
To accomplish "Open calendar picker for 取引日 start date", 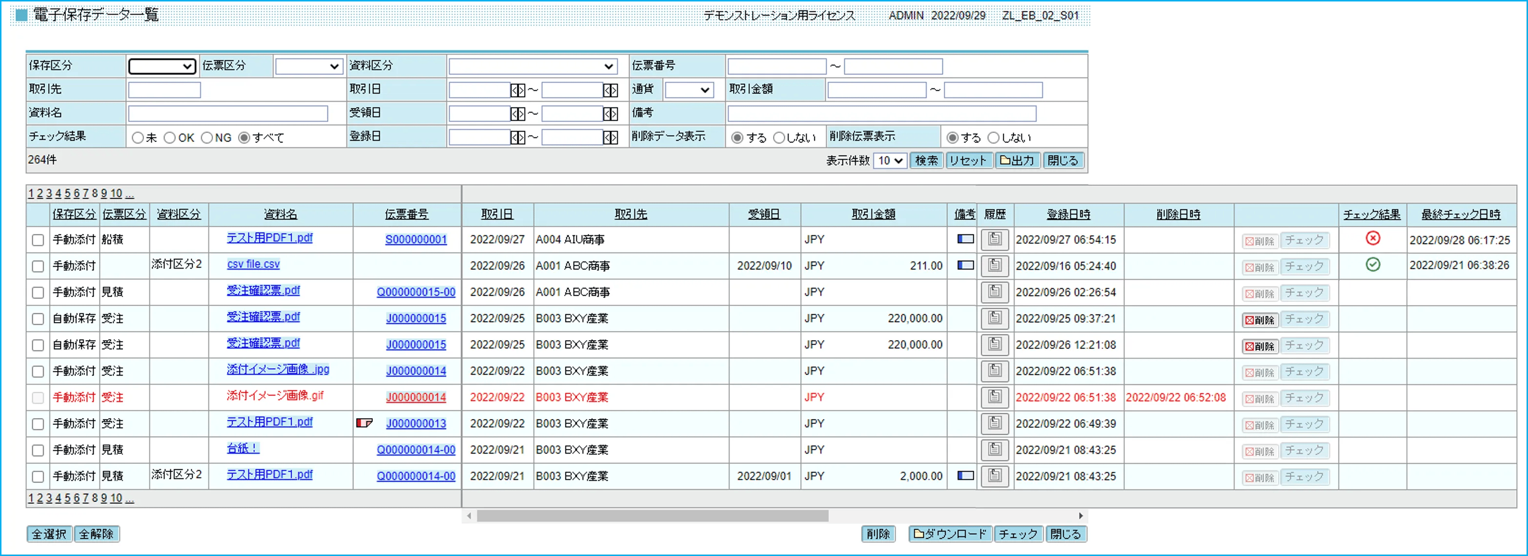I will pos(517,90).
